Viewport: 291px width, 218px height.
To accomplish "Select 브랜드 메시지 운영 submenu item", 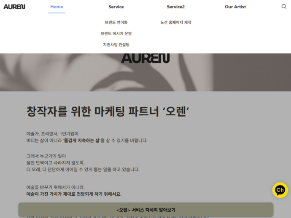I will pyautogui.click(x=116, y=34).
